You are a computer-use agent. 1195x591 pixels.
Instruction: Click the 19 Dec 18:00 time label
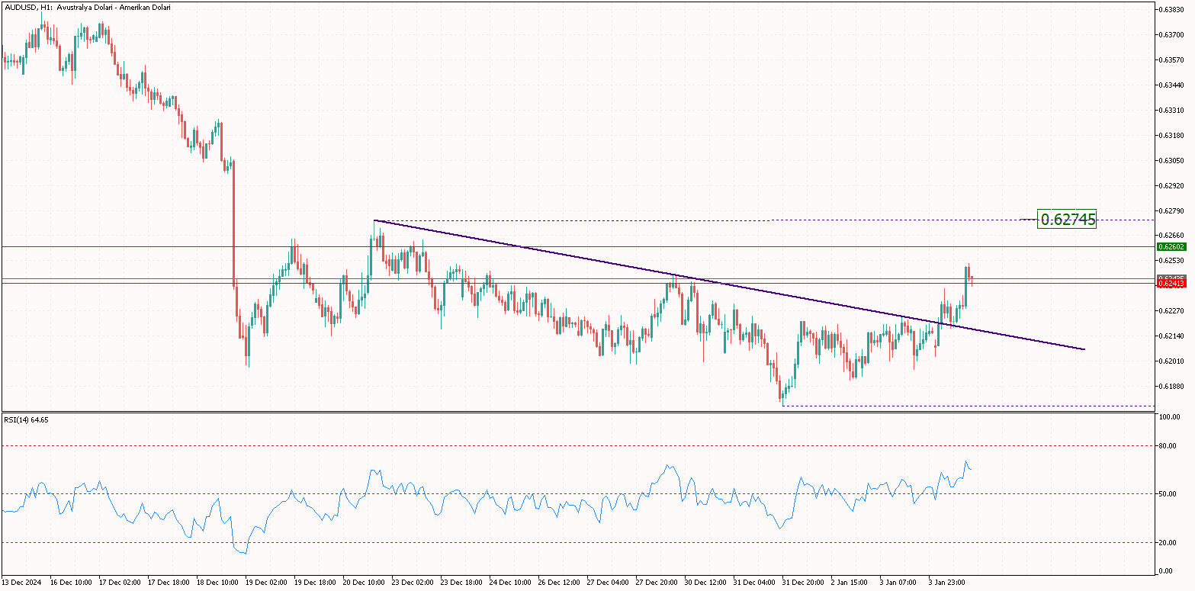(316, 582)
